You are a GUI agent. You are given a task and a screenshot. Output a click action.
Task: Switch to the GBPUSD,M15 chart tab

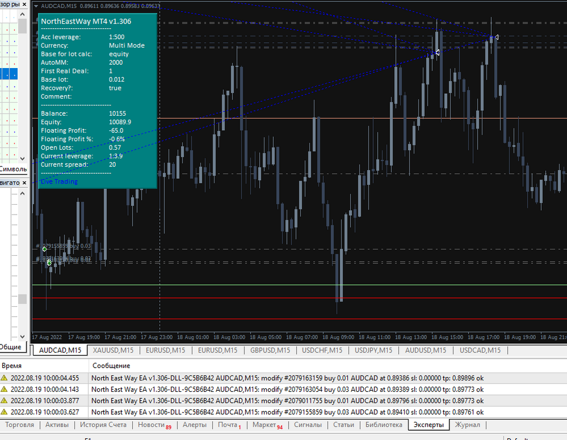pyautogui.click(x=270, y=350)
